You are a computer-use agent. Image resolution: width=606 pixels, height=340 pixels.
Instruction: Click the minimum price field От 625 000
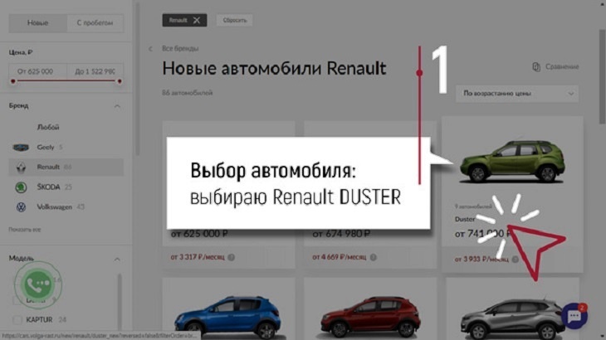tap(38, 71)
